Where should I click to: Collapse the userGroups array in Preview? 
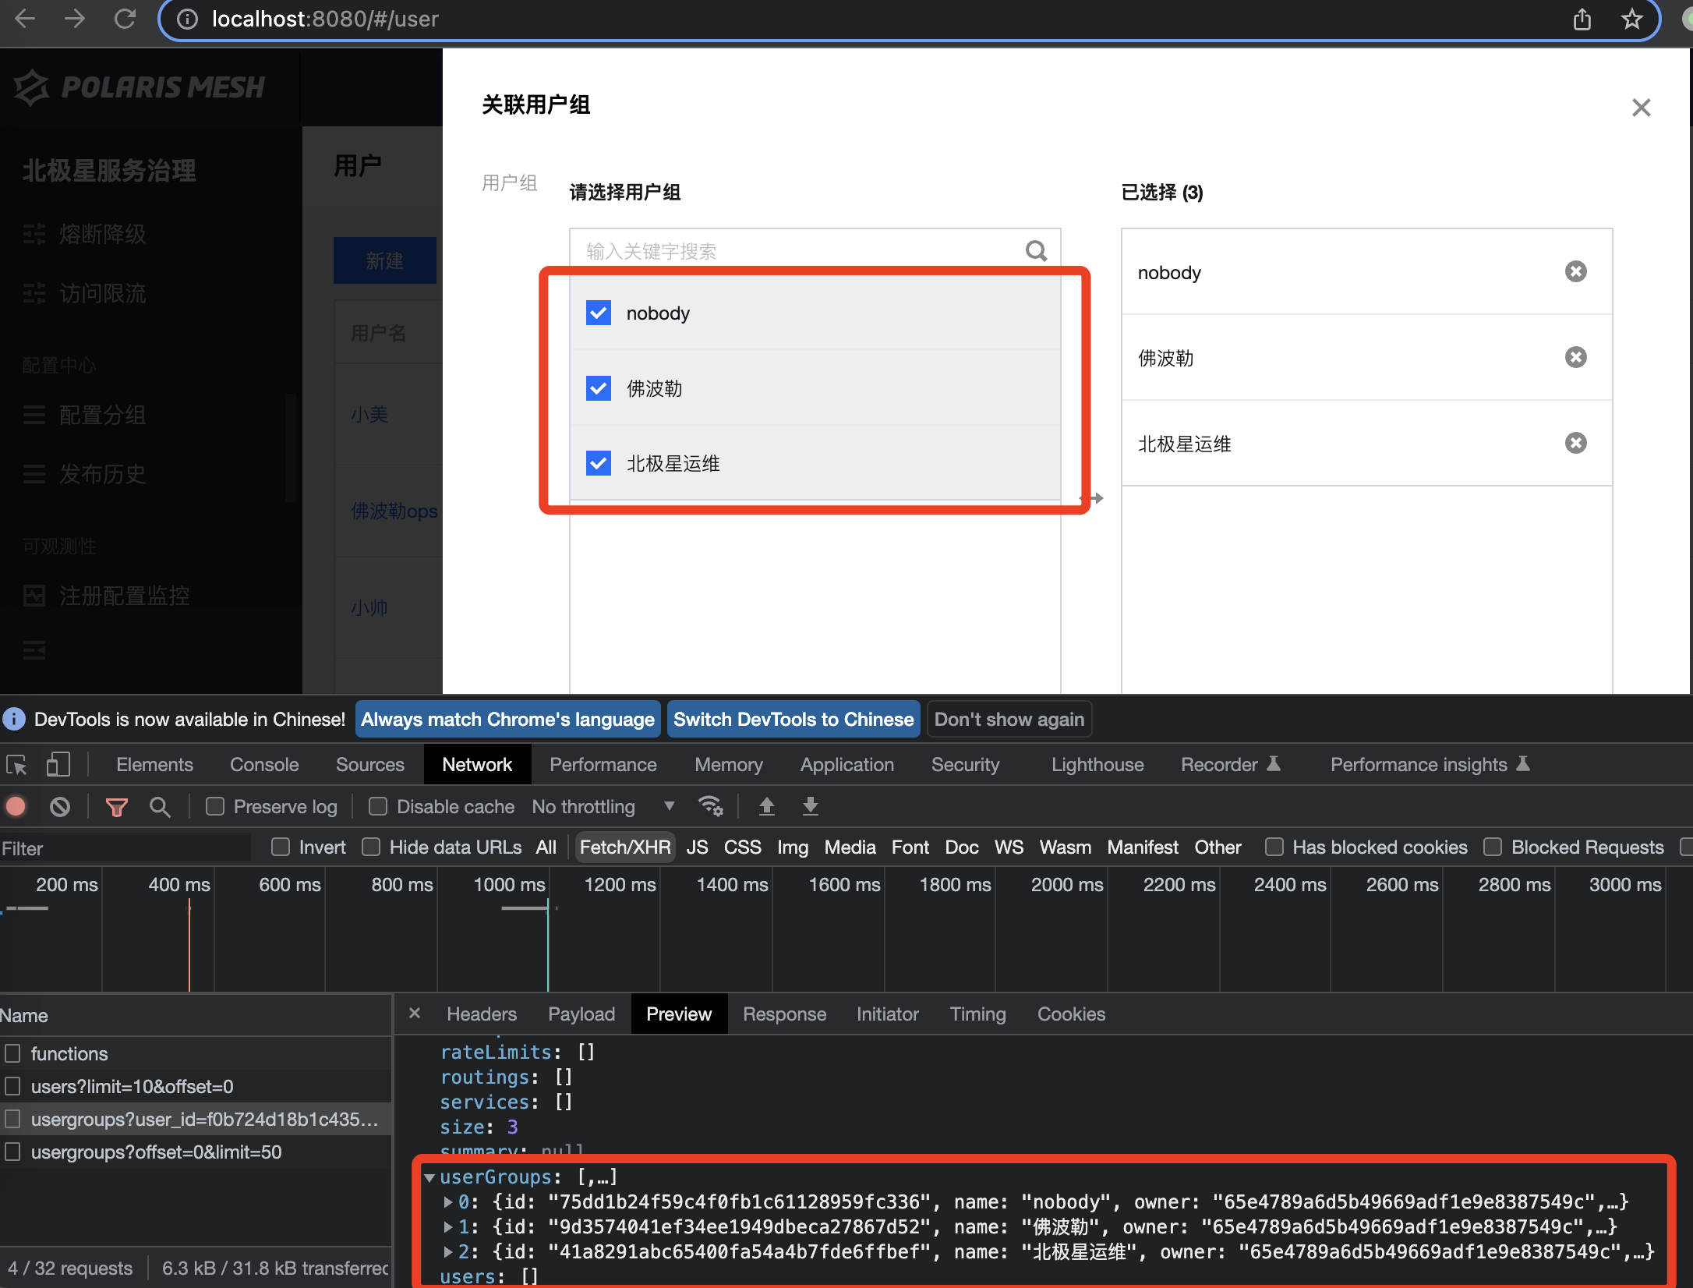(x=431, y=1177)
